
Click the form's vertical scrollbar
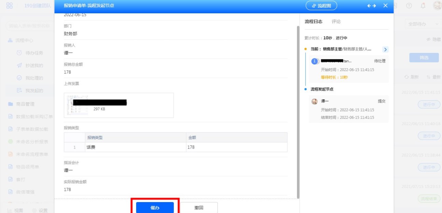click(x=298, y=109)
